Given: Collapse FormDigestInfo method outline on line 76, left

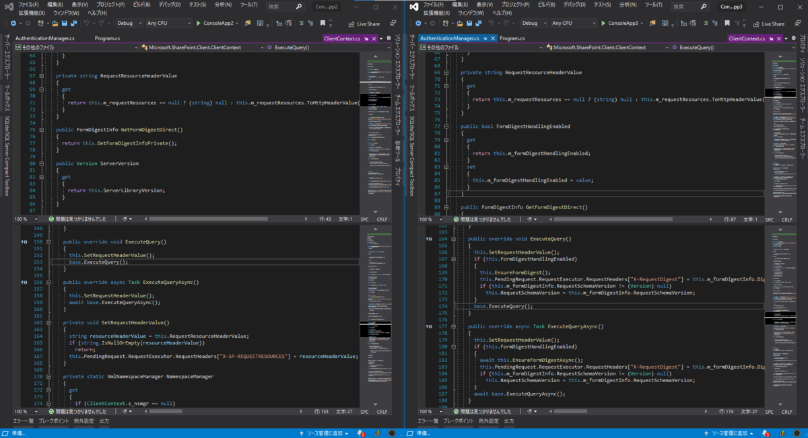Looking at the screenshot, I should click(41, 129).
